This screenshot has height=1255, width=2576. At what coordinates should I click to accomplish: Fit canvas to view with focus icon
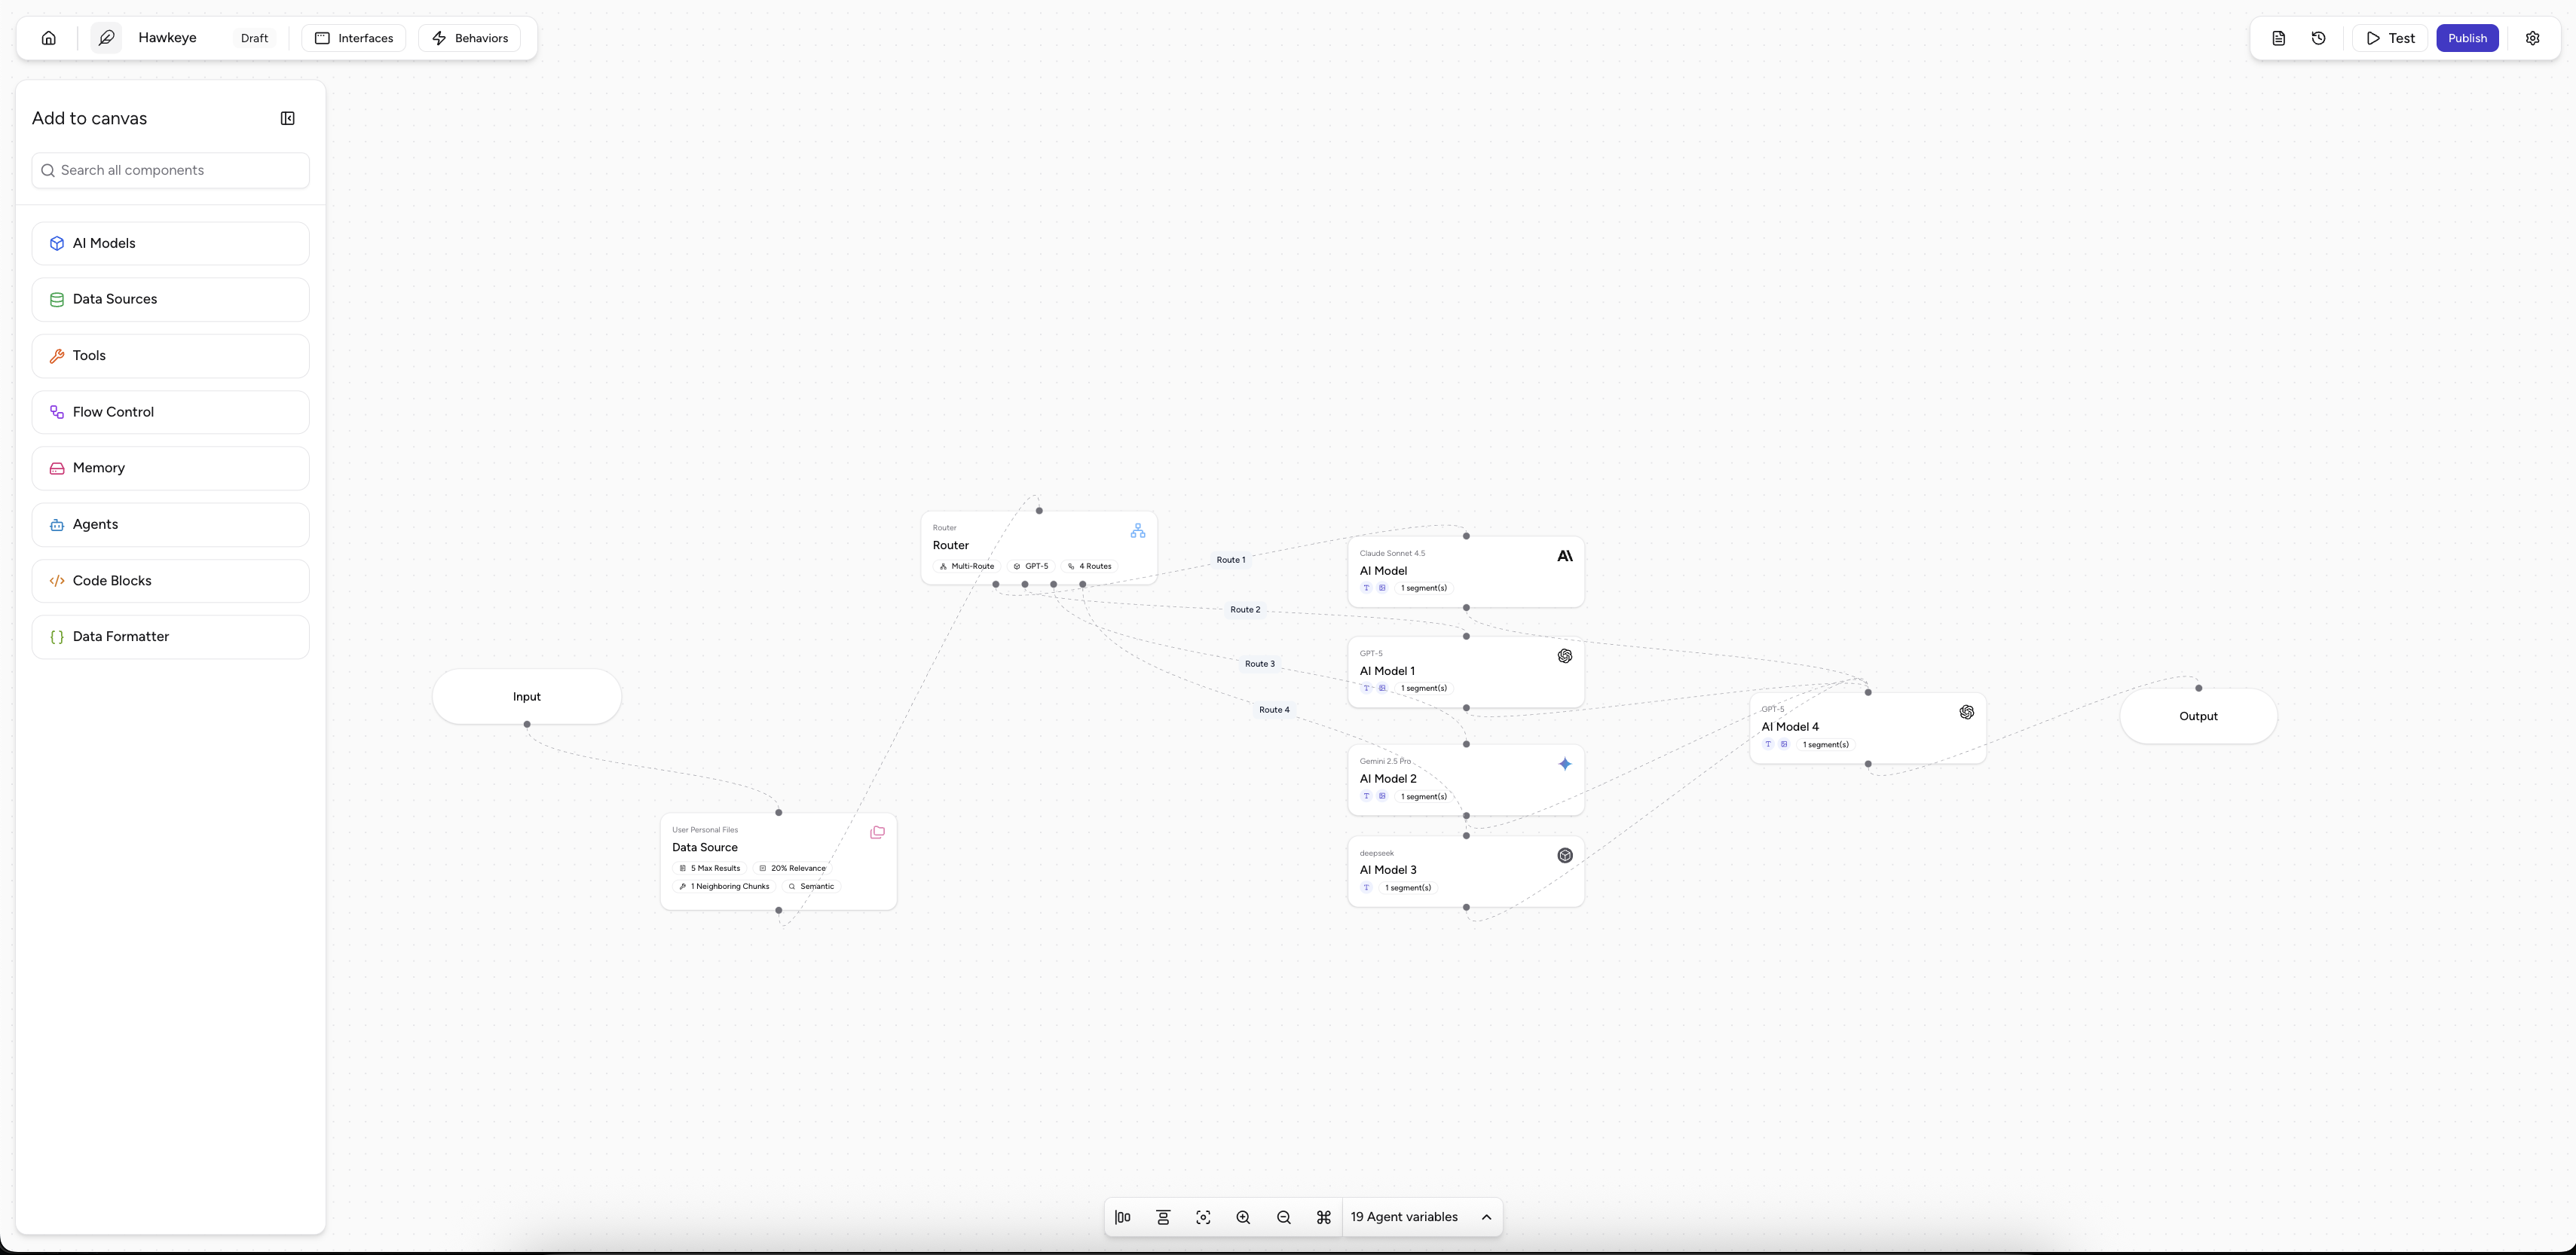1203,1217
